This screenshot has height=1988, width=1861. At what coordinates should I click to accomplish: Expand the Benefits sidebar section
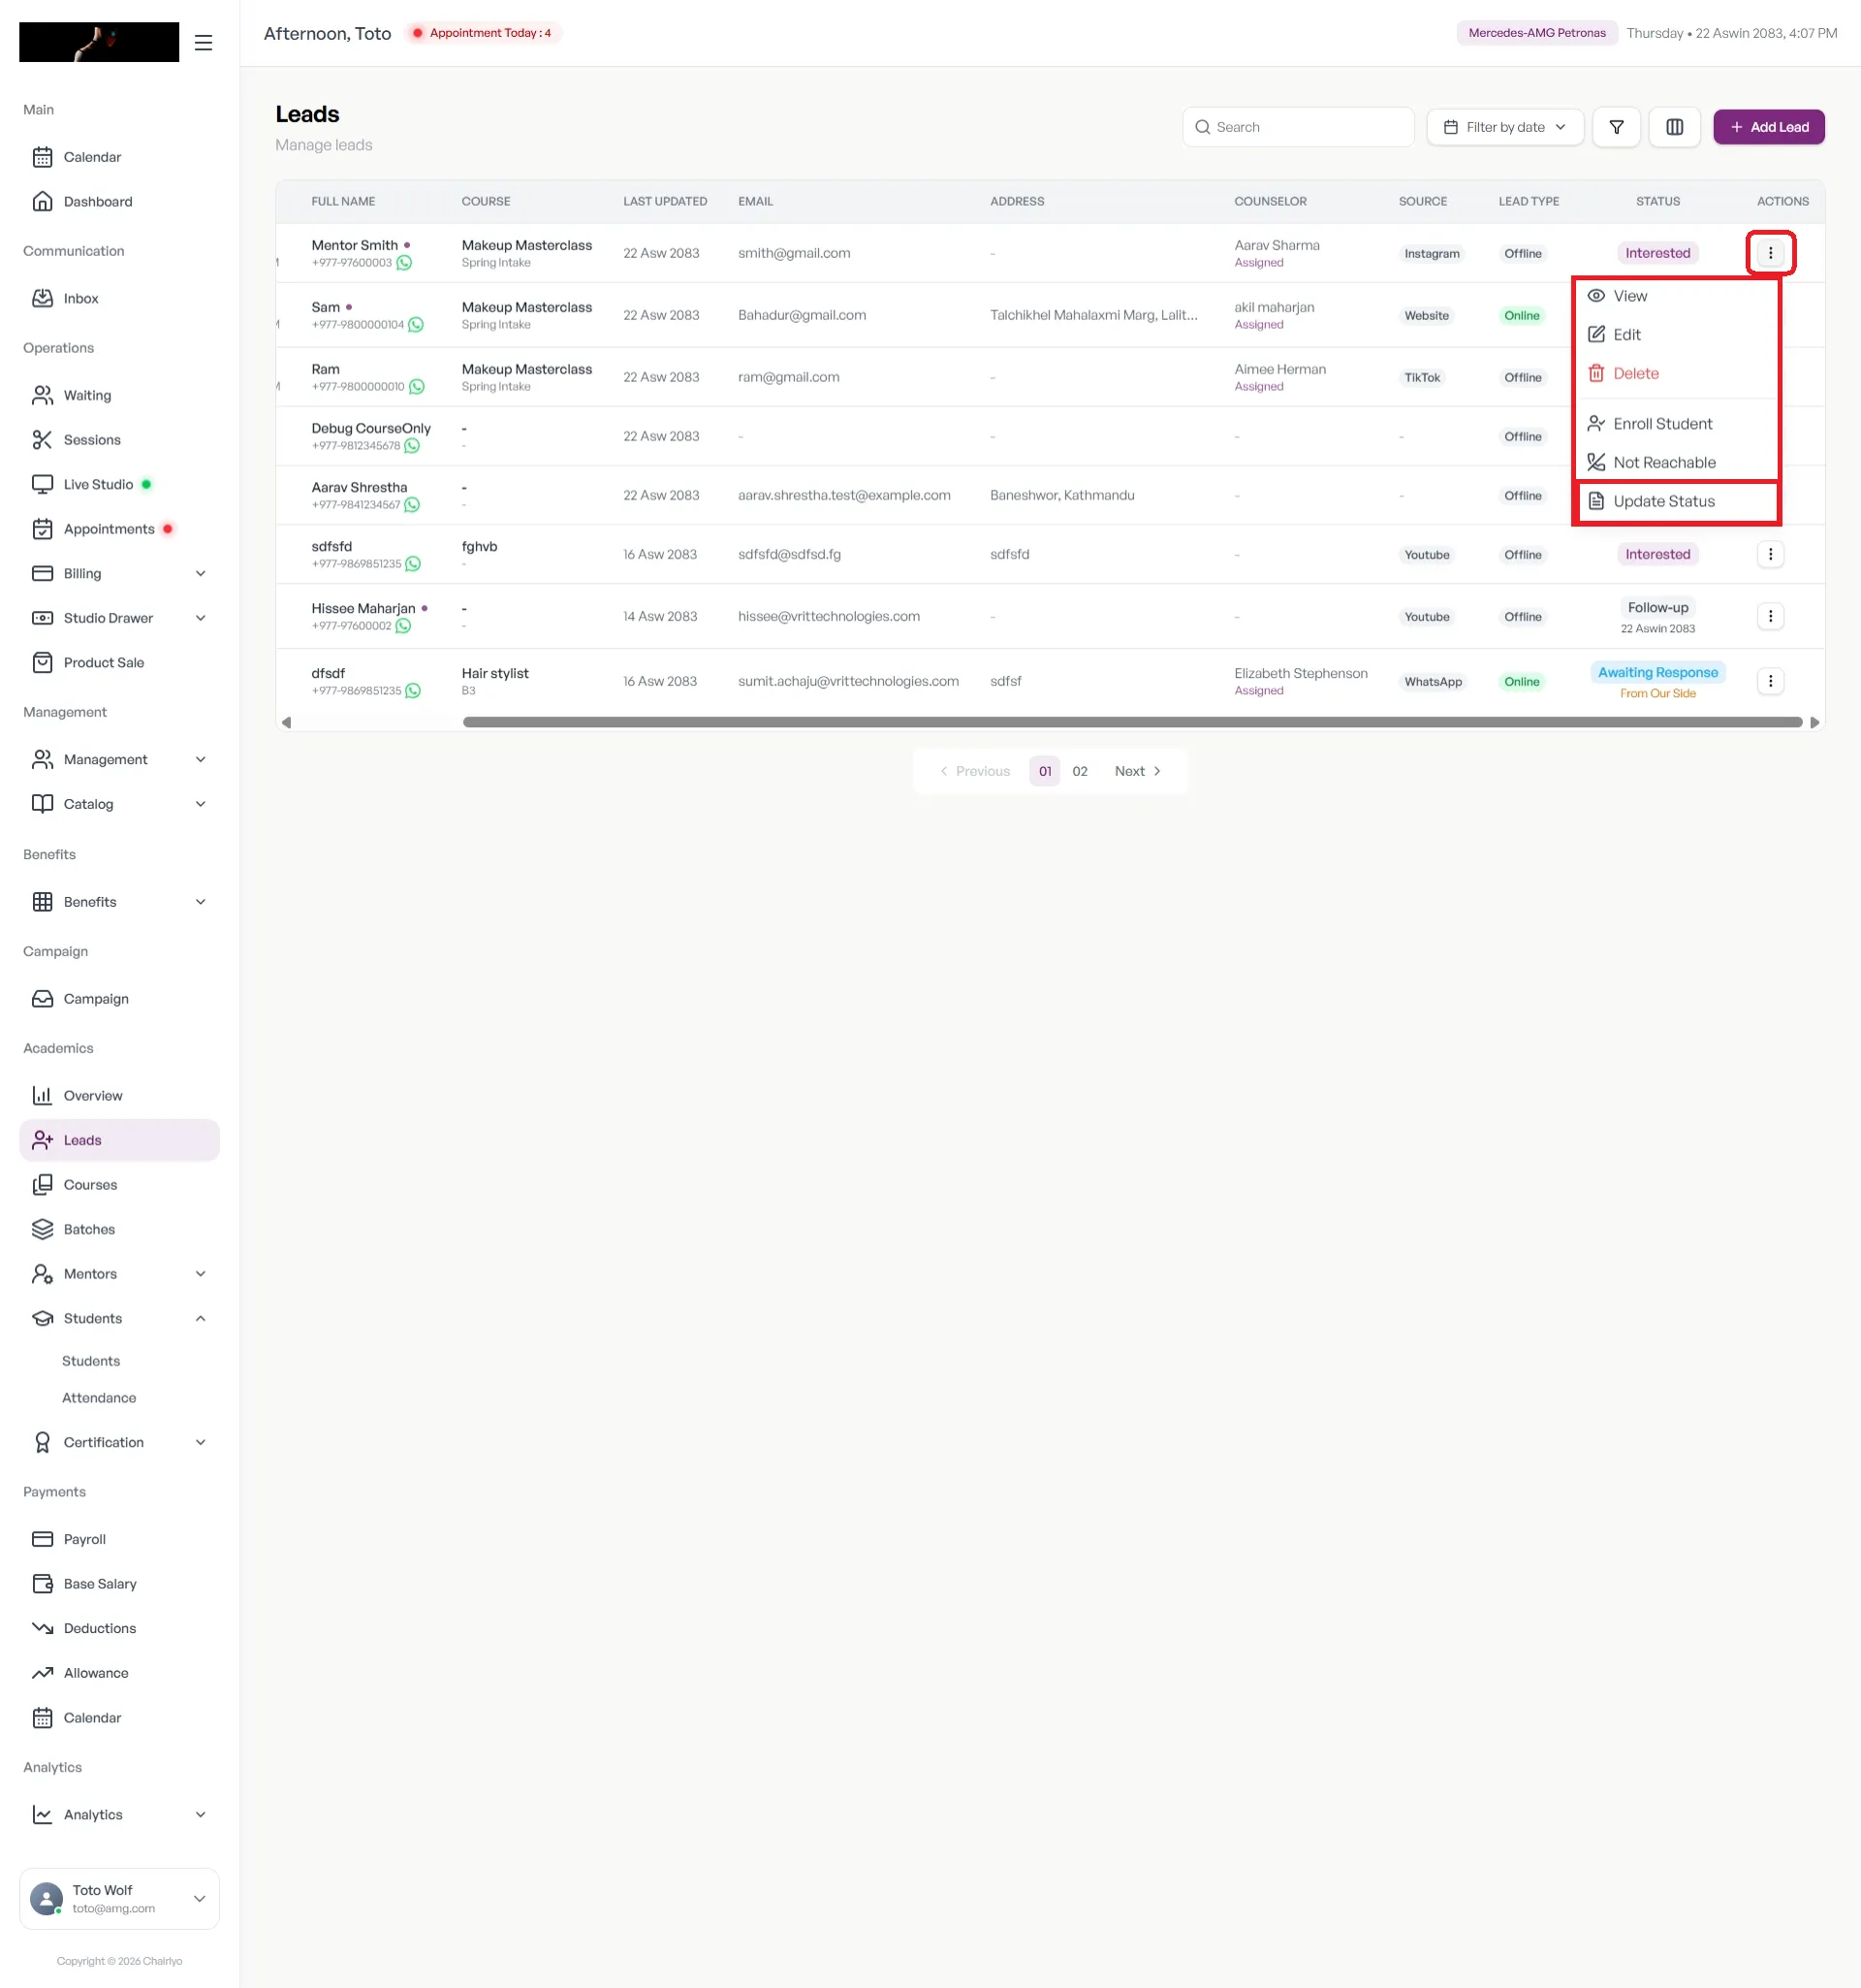119,901
